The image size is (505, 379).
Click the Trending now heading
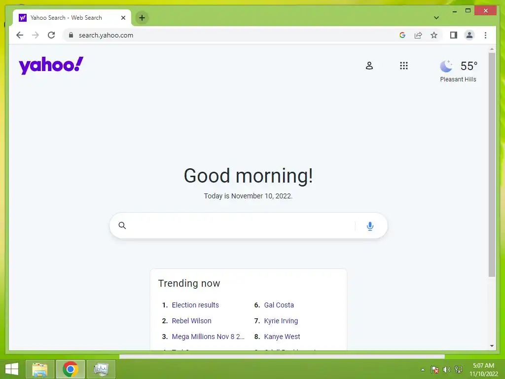tap(189, 283)
